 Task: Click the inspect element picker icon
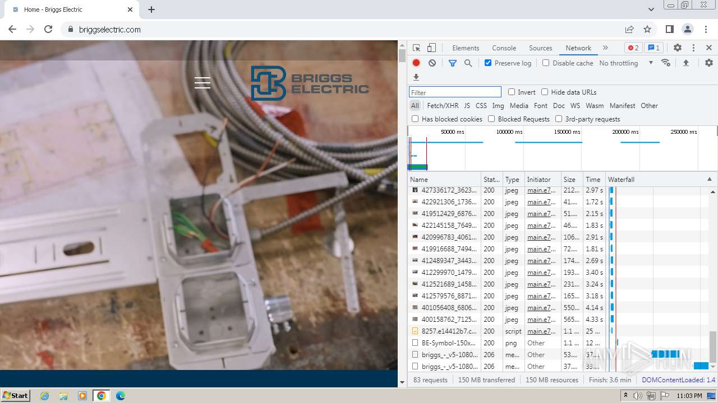coord(416,48)
